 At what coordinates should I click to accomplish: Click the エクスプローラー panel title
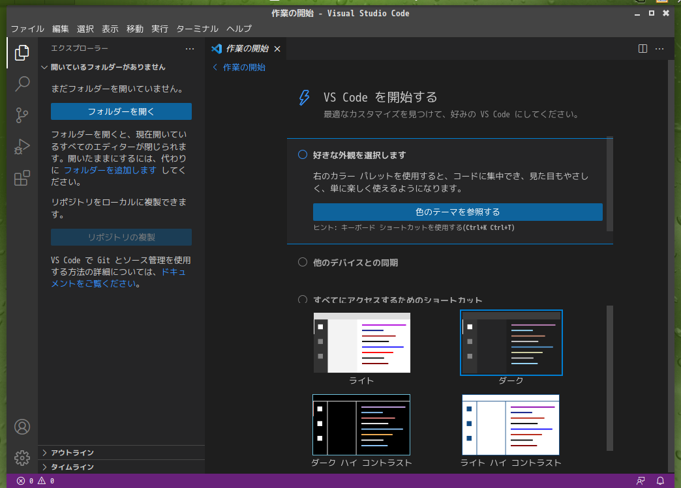pyautogui.click(x=80, y=48)
